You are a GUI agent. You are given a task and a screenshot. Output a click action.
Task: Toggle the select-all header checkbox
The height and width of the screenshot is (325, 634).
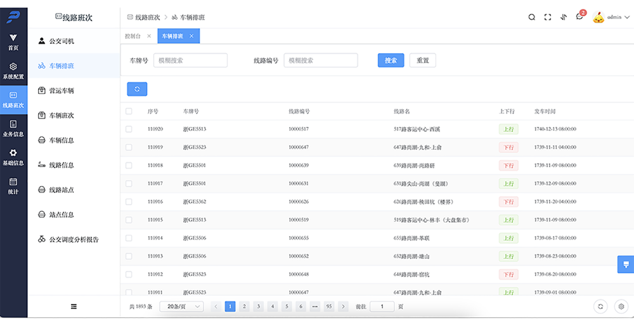[x=129, y=111]
